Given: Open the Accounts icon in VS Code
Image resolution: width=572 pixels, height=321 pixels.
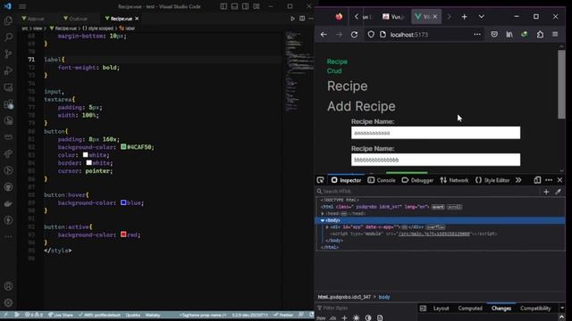Looking at the screenshot, I should click(x=8, y=286).
